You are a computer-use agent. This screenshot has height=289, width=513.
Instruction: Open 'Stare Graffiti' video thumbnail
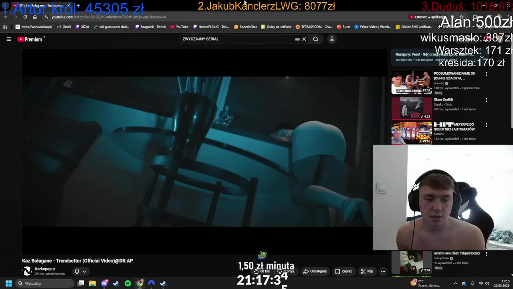coord(412,108)
